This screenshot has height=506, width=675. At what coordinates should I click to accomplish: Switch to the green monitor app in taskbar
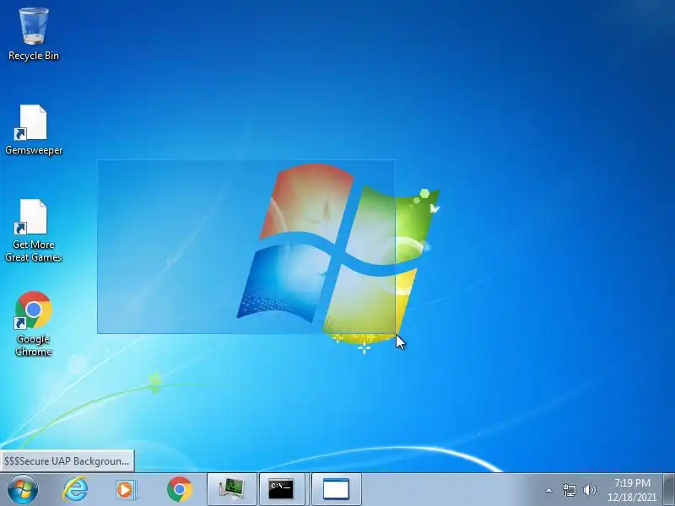click(232, 490)
